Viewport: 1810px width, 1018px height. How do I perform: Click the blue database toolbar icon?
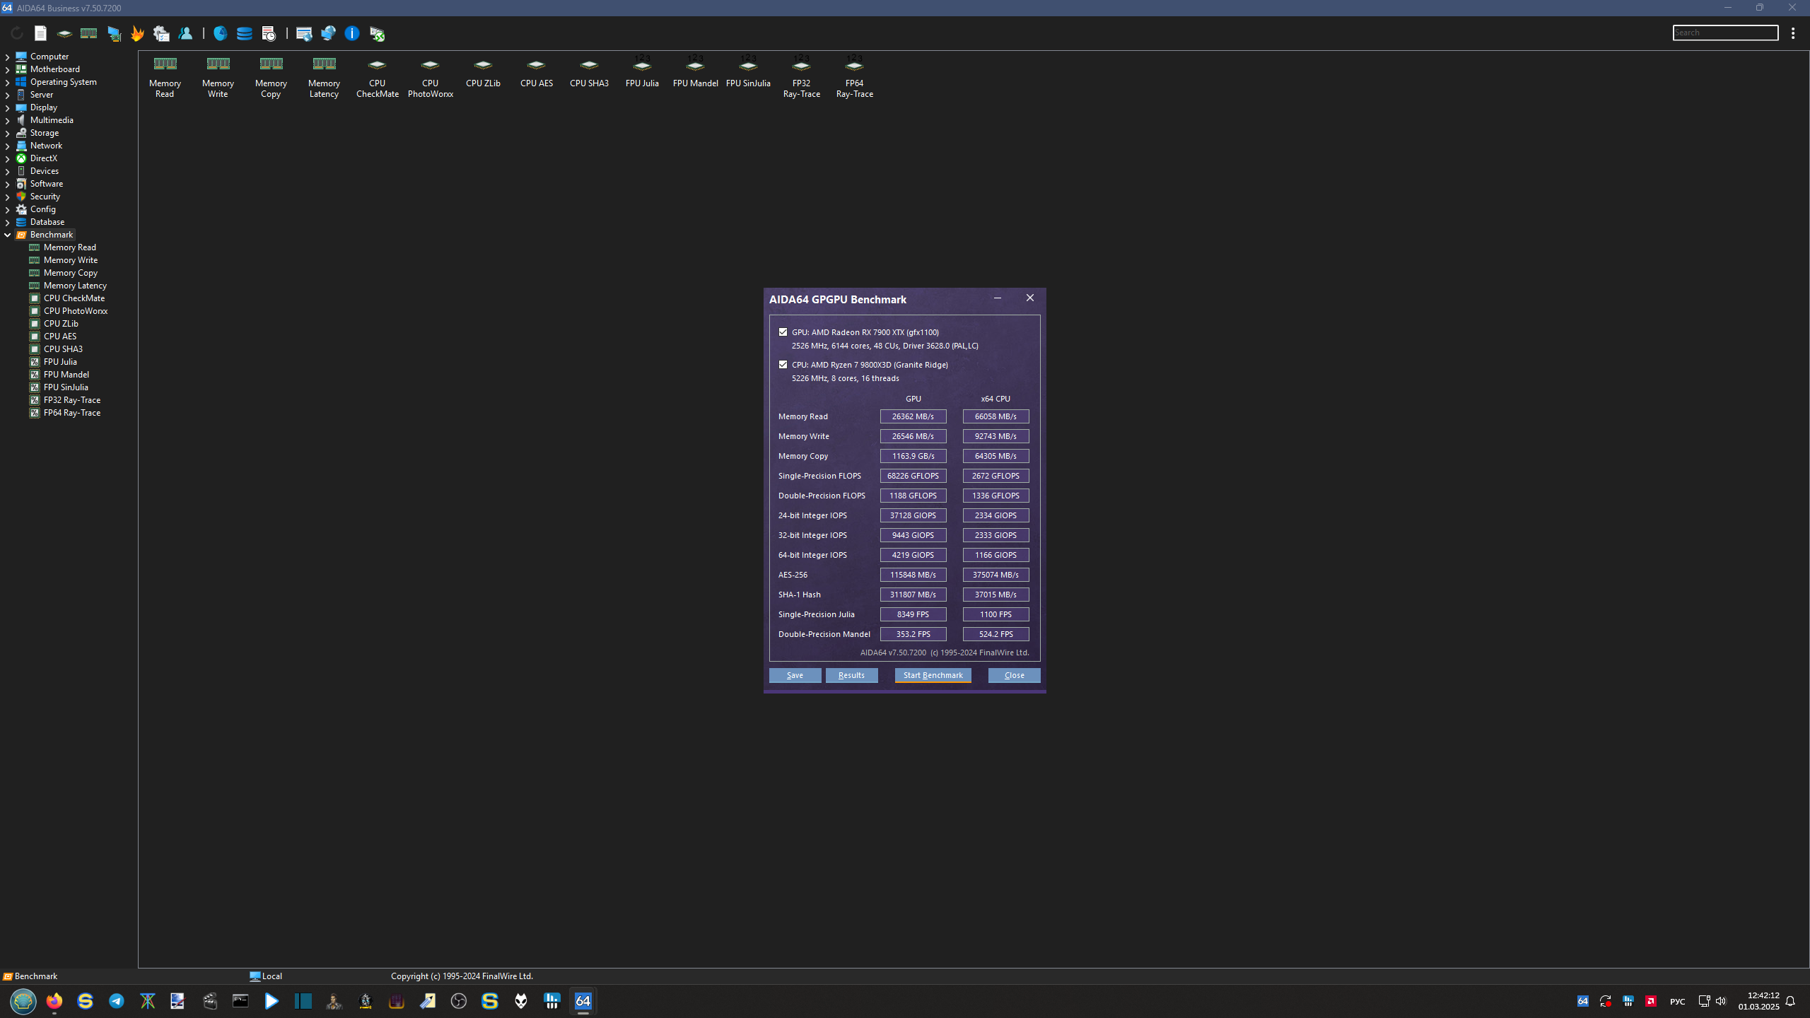244,33
